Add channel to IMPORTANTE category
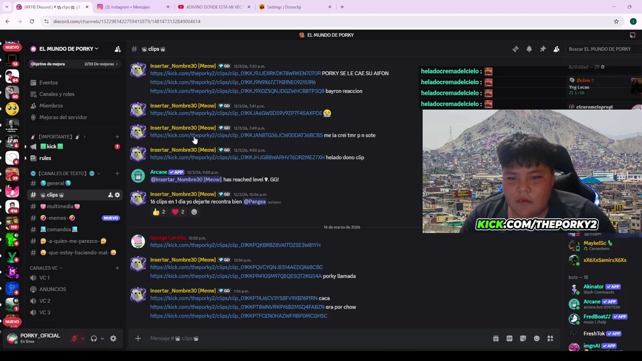 coord(117,137)
